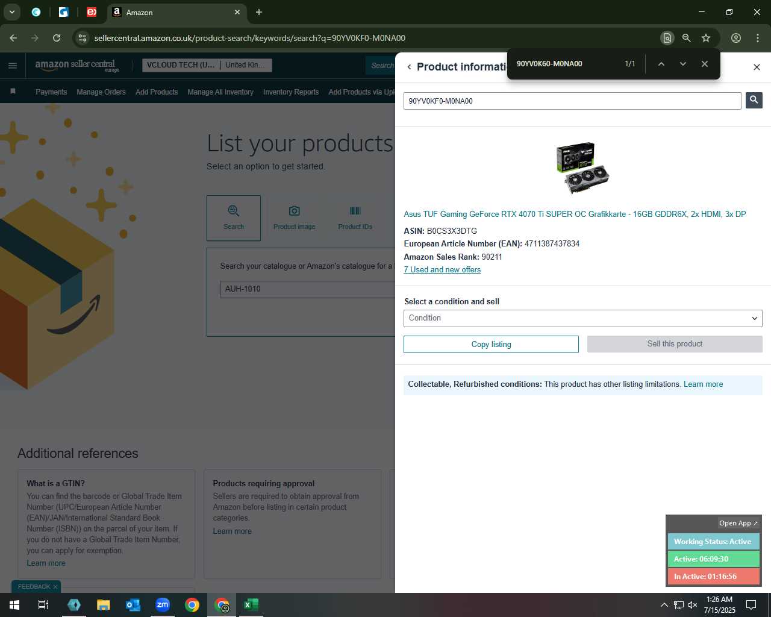
Task: Close the Amazon browser tab
Action: click(237, 12)
